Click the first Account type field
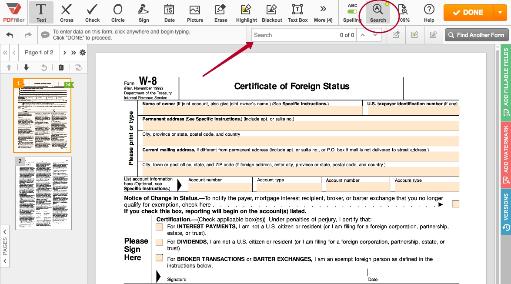 (x=289, y=187)
